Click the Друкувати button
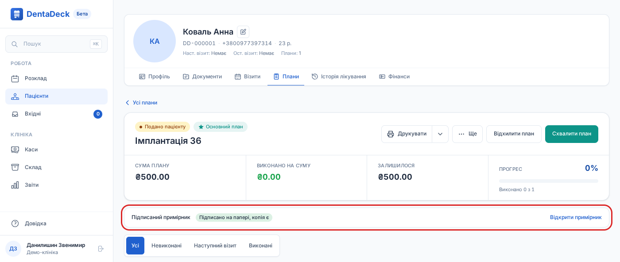The height and width of the screenshot is (262, 620). tap(407, 134)
